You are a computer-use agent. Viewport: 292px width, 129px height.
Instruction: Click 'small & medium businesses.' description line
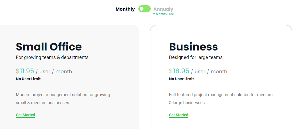(43, 103)
